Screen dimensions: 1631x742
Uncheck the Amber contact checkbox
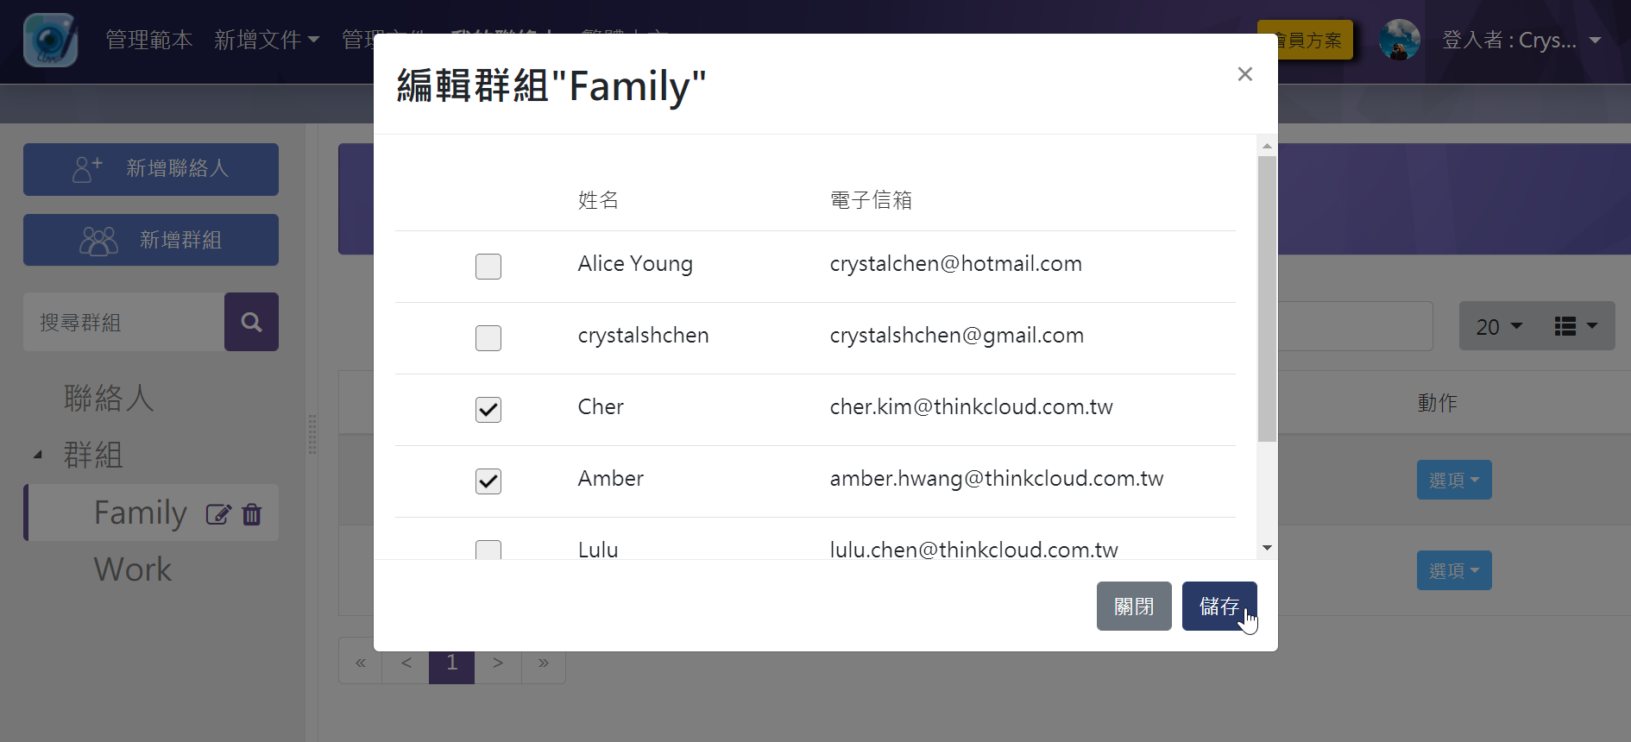click(488, 481)
